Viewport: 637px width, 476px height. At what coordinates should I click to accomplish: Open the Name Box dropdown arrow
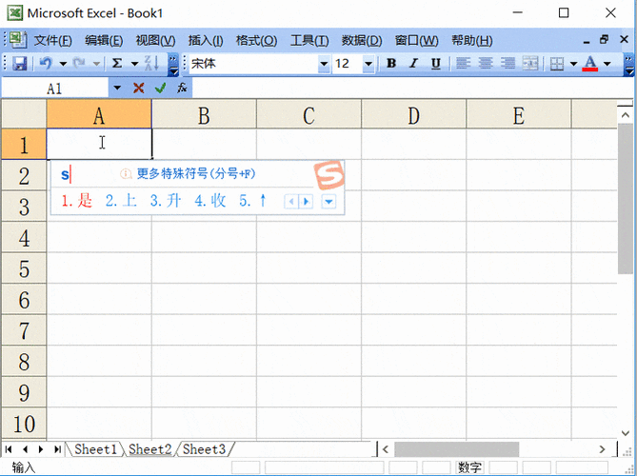(117, 88)
